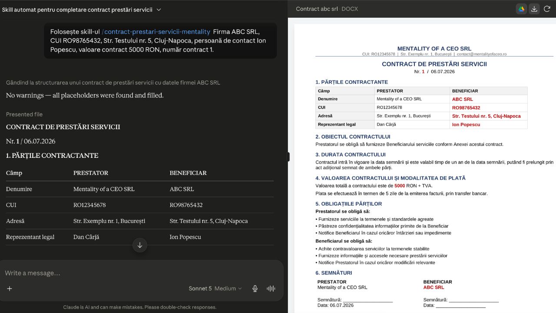This screenshot has height=313, width=556.
Task: Click 'Reprezentant legal' row label in chat table
Action: click(30, 237)
